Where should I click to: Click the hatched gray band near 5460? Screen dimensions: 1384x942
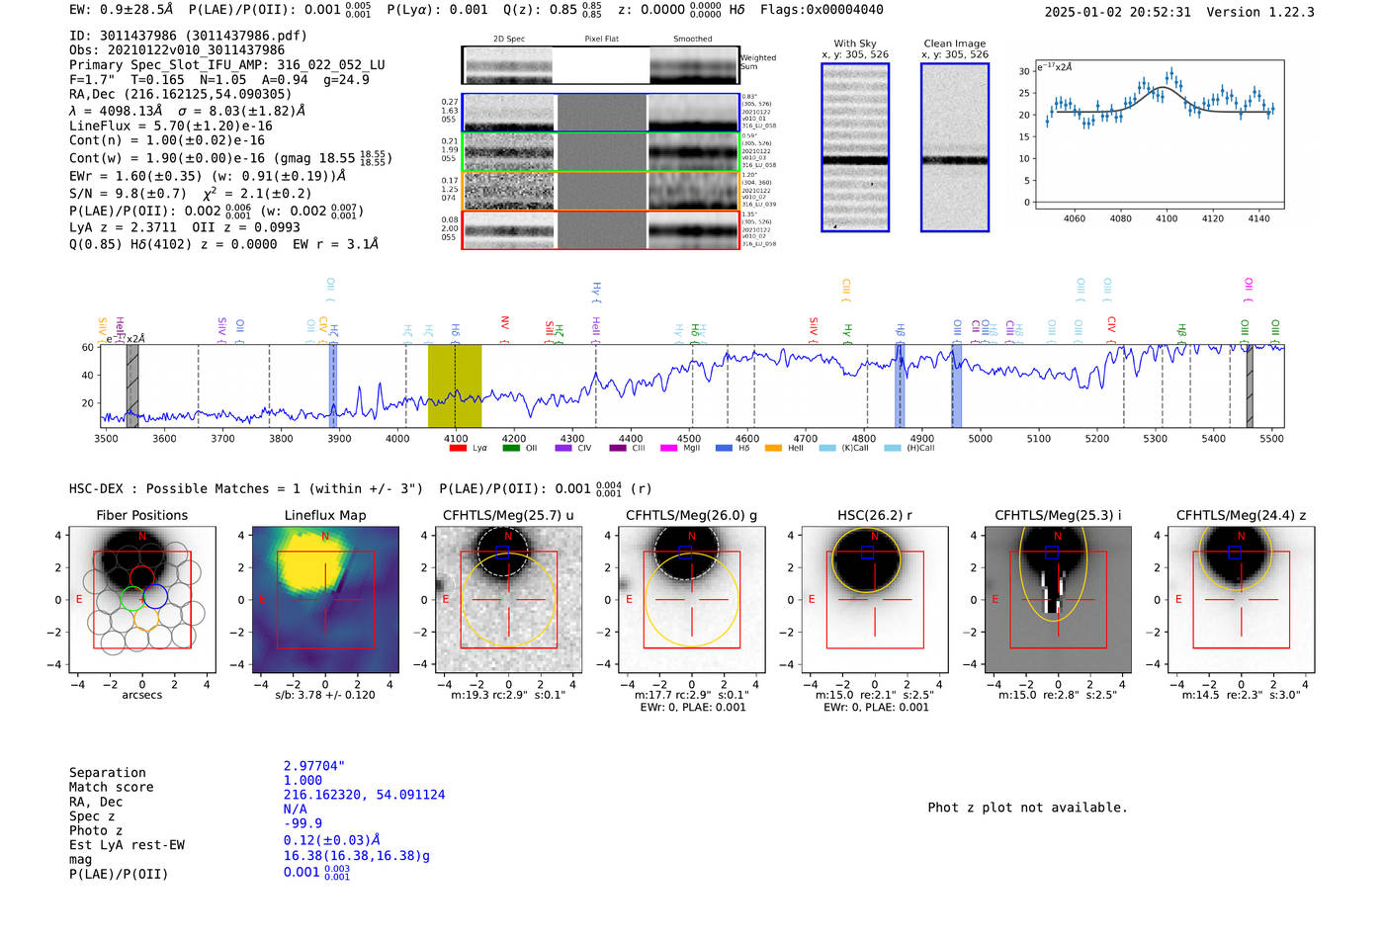tap(1250, 385)
